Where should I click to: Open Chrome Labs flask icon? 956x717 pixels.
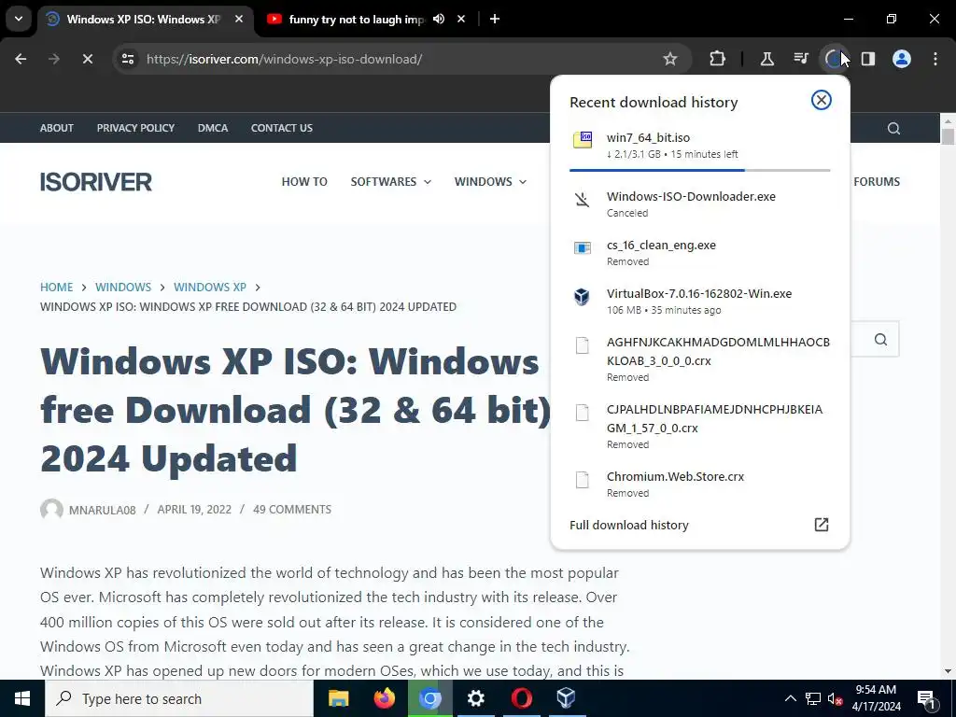(767, 59)
